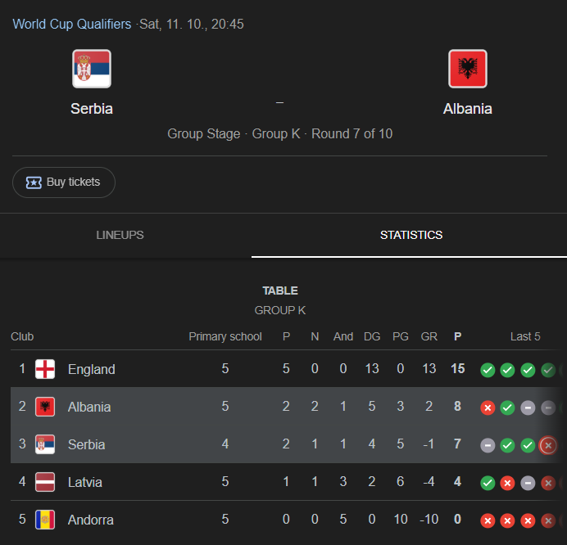Click Serbia's flag in the group table

45,444
